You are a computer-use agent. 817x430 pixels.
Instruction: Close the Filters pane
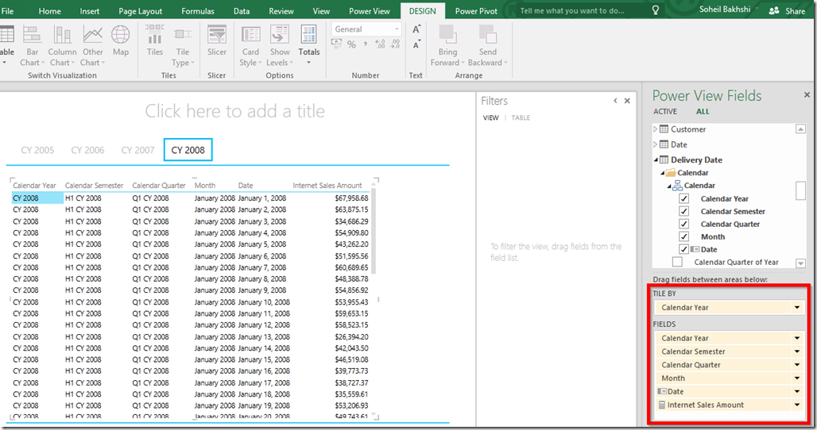click(x=627, y=101)
